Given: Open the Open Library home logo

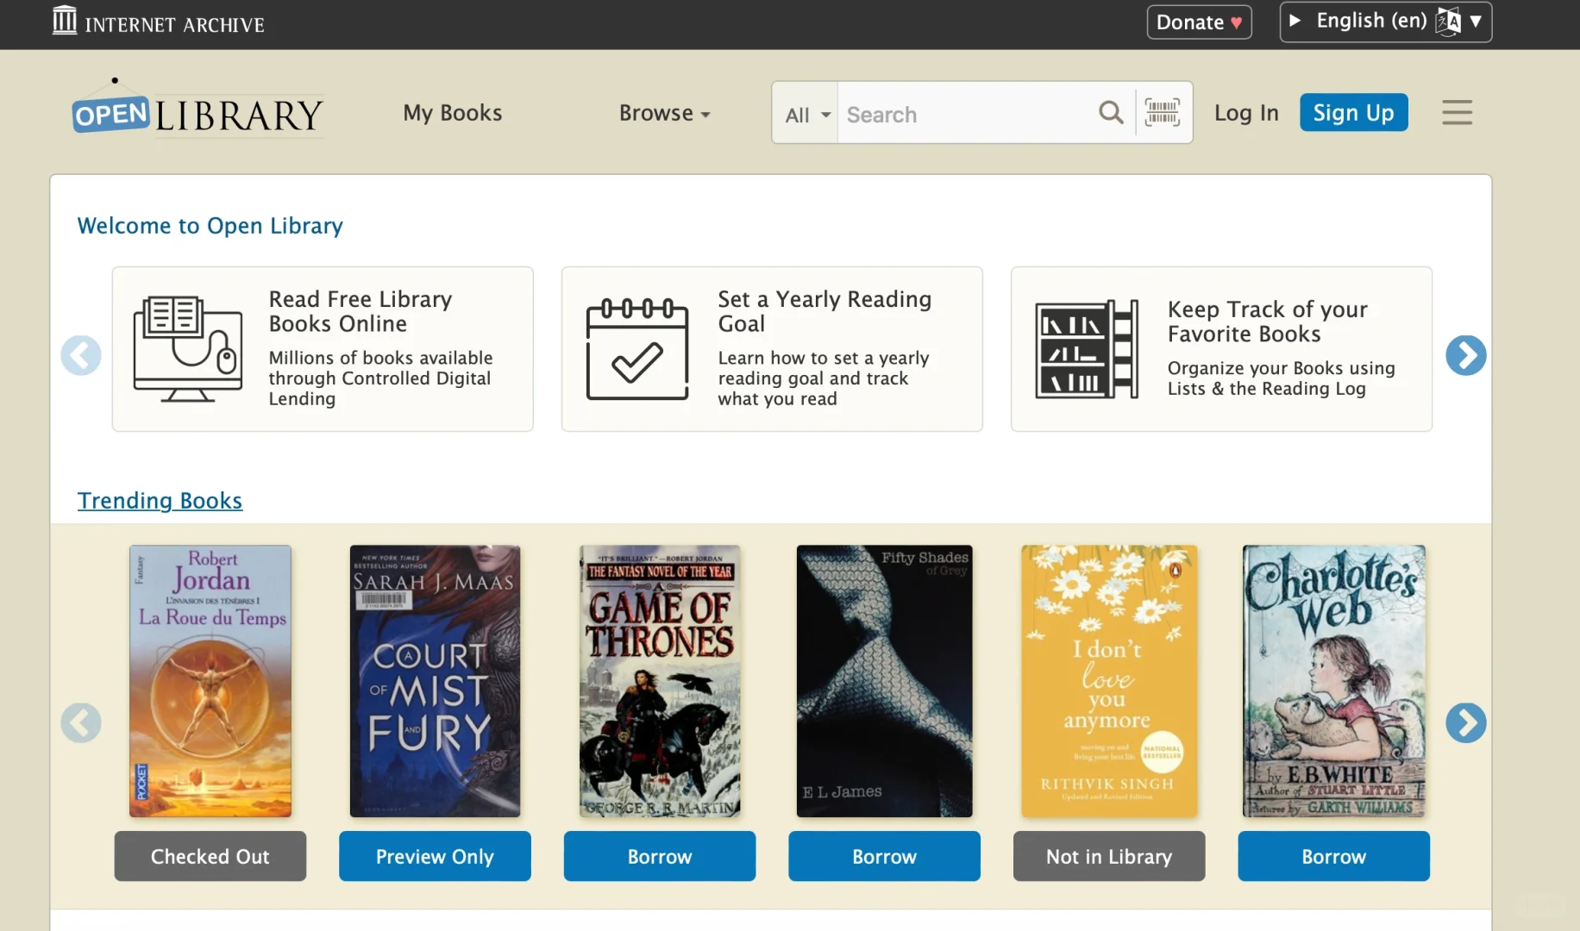Looking at the screenshot, I should click(197, 110).
